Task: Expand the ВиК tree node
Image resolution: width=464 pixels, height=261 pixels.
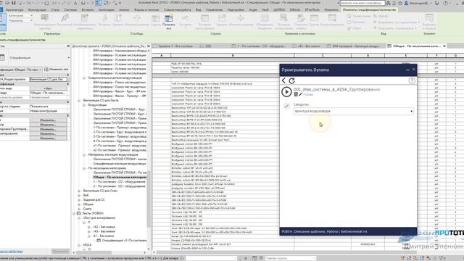Action: coord(79,195)
